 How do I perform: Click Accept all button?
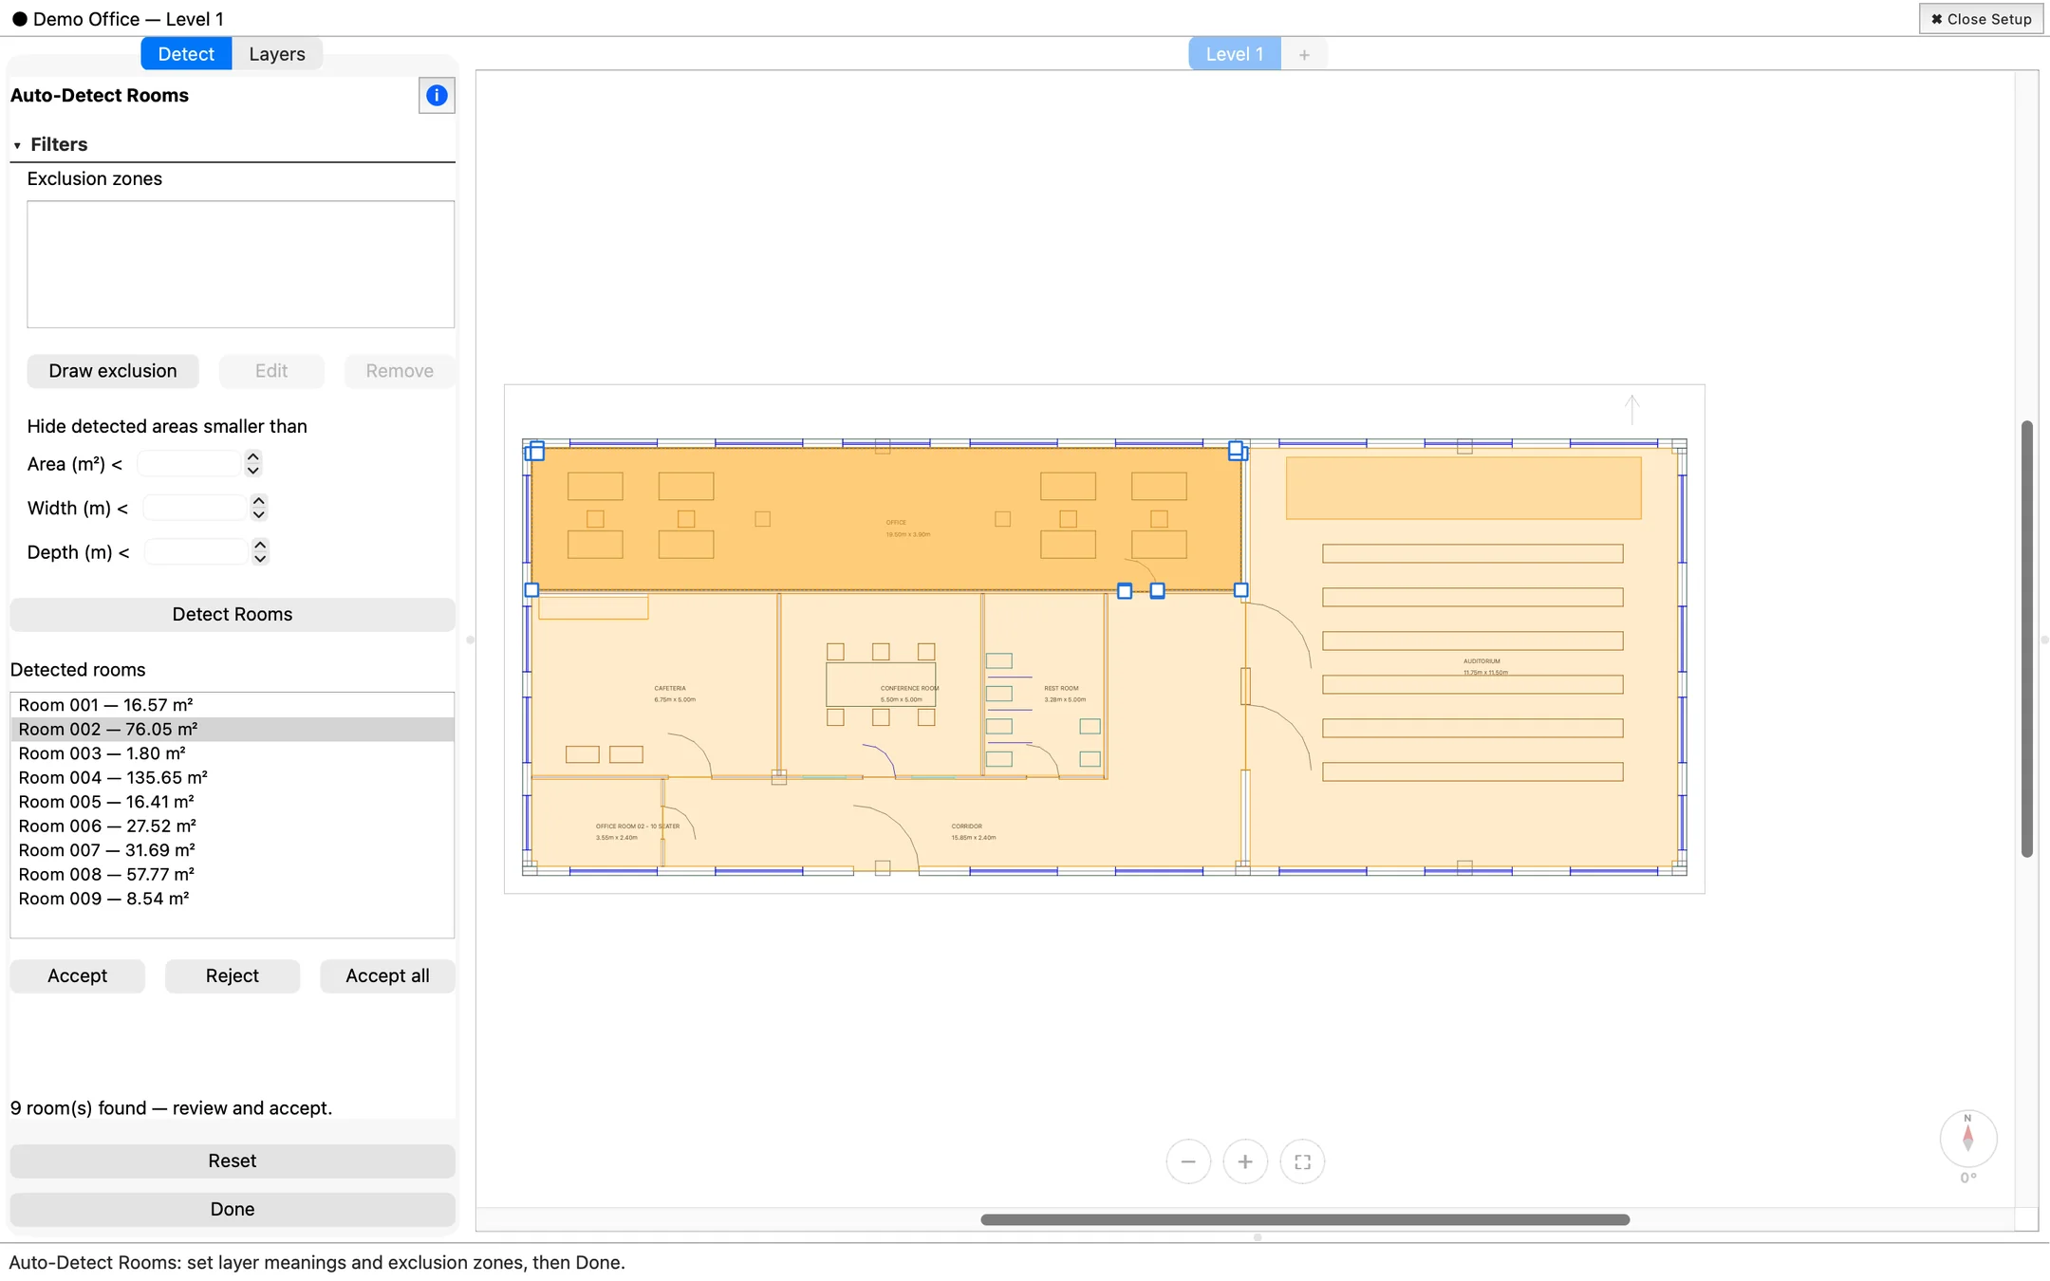point(387,975)
